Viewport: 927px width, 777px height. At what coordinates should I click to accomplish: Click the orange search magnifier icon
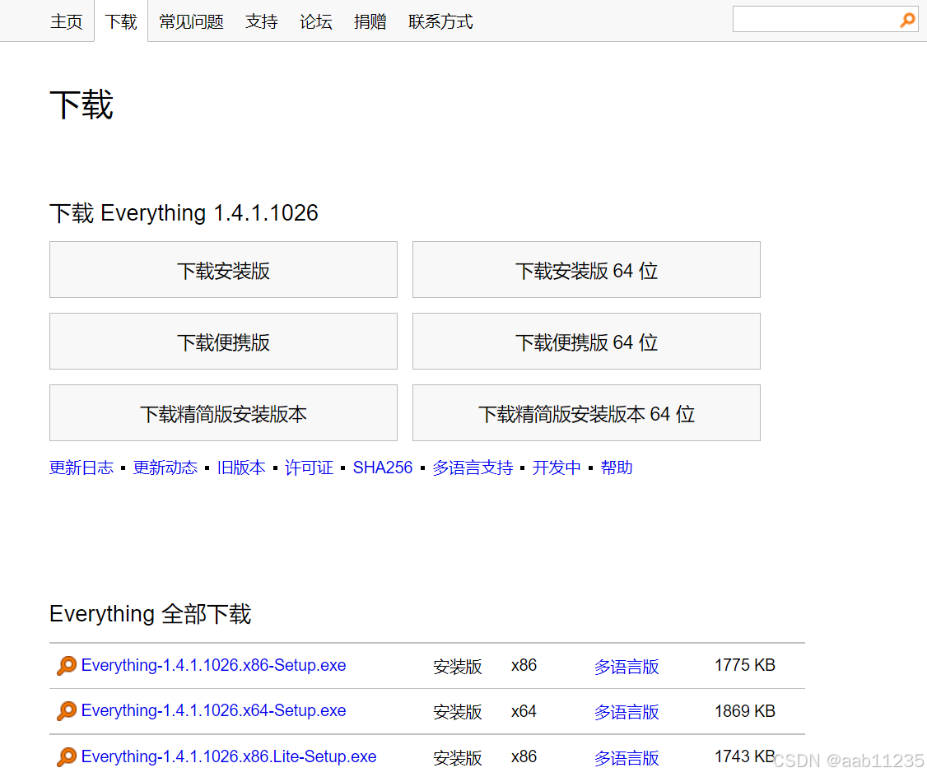pyautogui.click(x=907, y=20)
